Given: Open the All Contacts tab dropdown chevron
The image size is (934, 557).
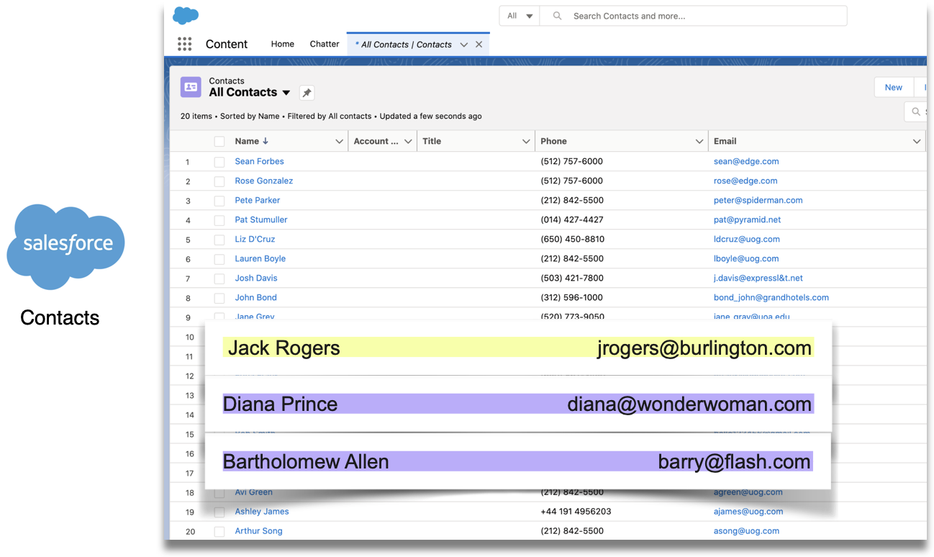Looking at the screenshot, I should (464, 45).
